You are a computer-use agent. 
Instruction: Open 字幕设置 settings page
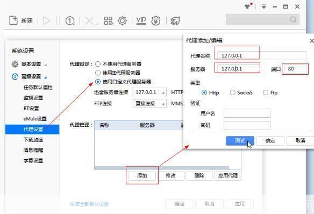click(33, 161)
